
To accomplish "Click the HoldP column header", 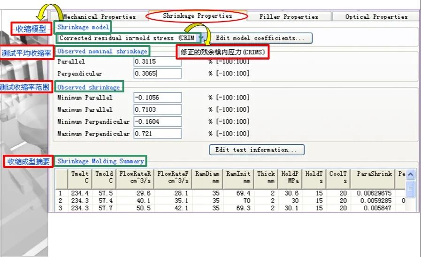I will (289, 177).
